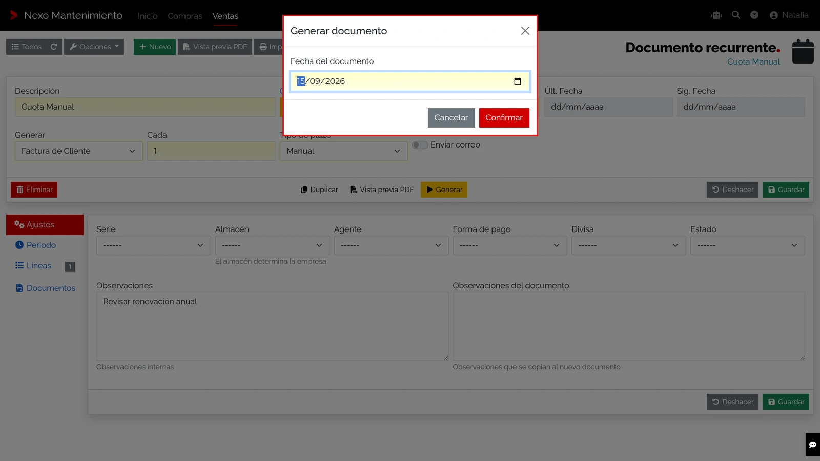Open Vista previa PDF in top toolbar
Image resolution: width=820 pixels, height=461 pixels.
(215, 47)
